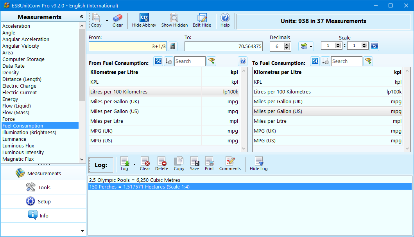This screenshot has width=414, height=237.
Task: Delete the selected log entry
Action: pos(161,163)
